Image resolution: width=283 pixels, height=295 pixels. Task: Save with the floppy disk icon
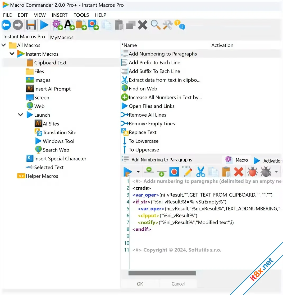point(31,25)
